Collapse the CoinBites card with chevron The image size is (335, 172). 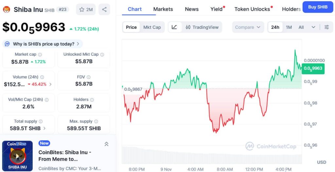coord(106,144)
